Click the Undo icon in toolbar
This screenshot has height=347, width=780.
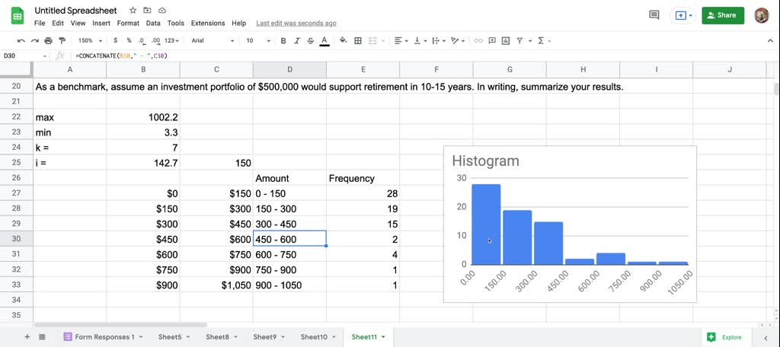coord(21,40)
